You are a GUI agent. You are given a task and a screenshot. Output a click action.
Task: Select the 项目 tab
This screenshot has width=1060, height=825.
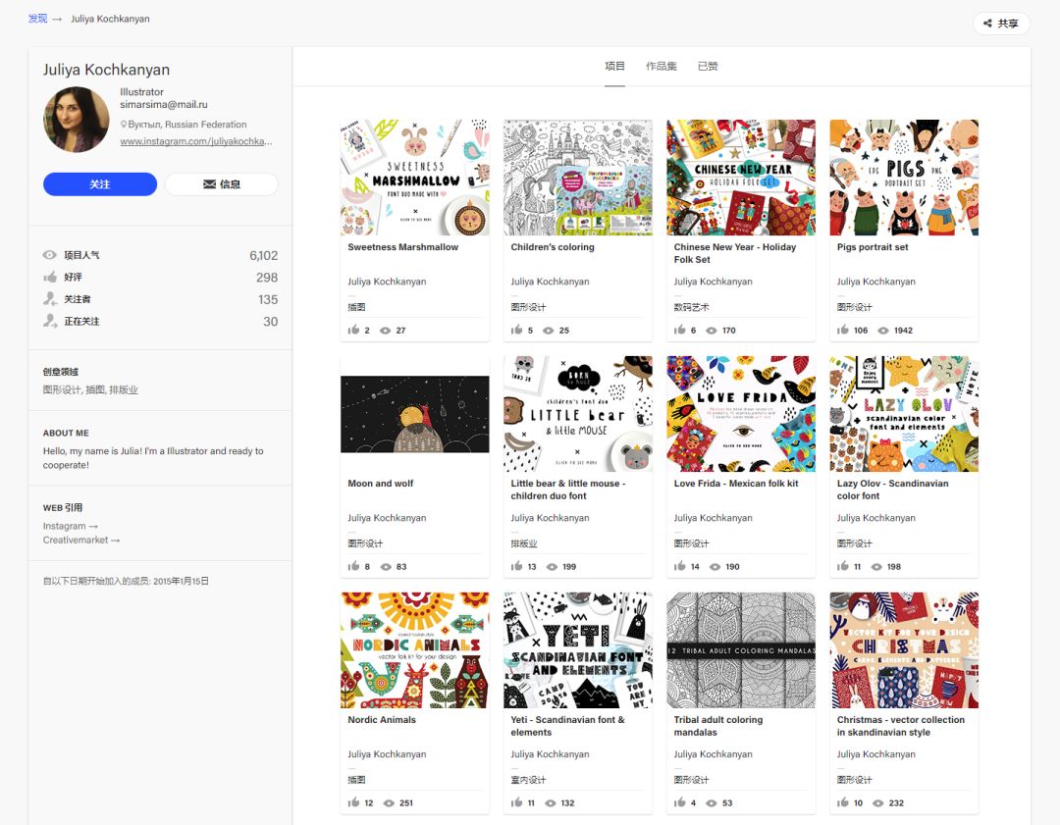click(x=614, y=67)
